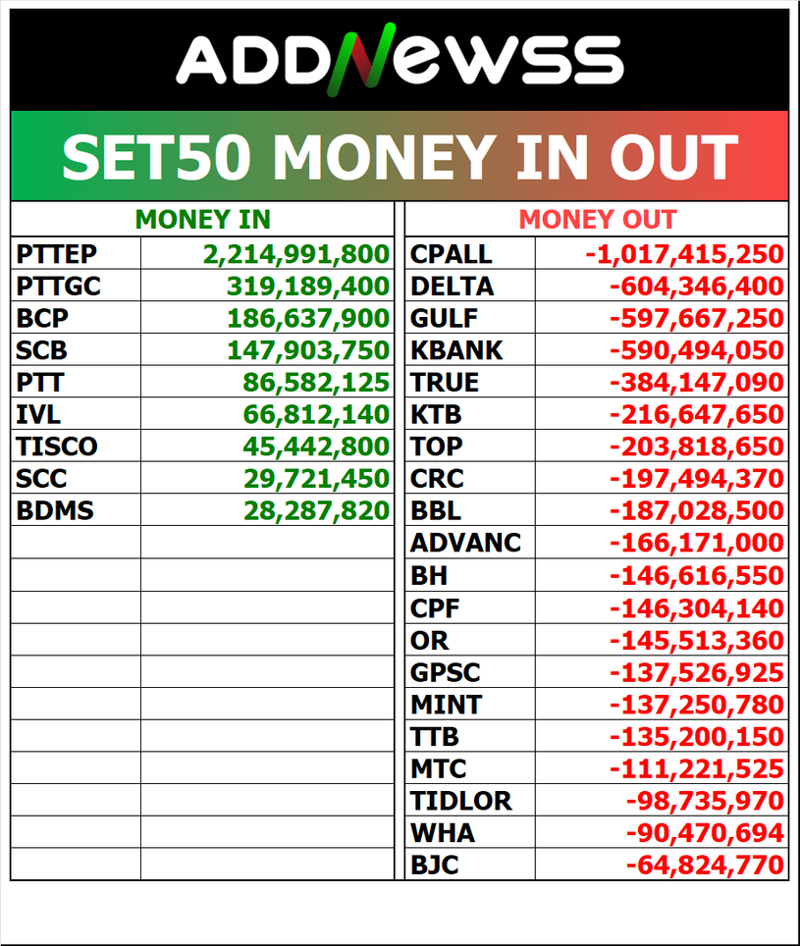Click the SCB stock symbol
This screenshot has width=800, height=946.
pos(42,350)
